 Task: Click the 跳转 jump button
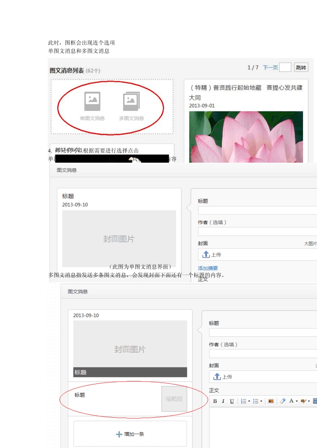(x=301, y=67)
